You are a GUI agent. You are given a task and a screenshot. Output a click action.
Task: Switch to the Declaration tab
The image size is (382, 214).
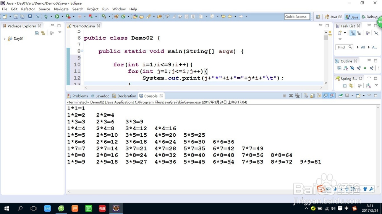pos(124,96)
